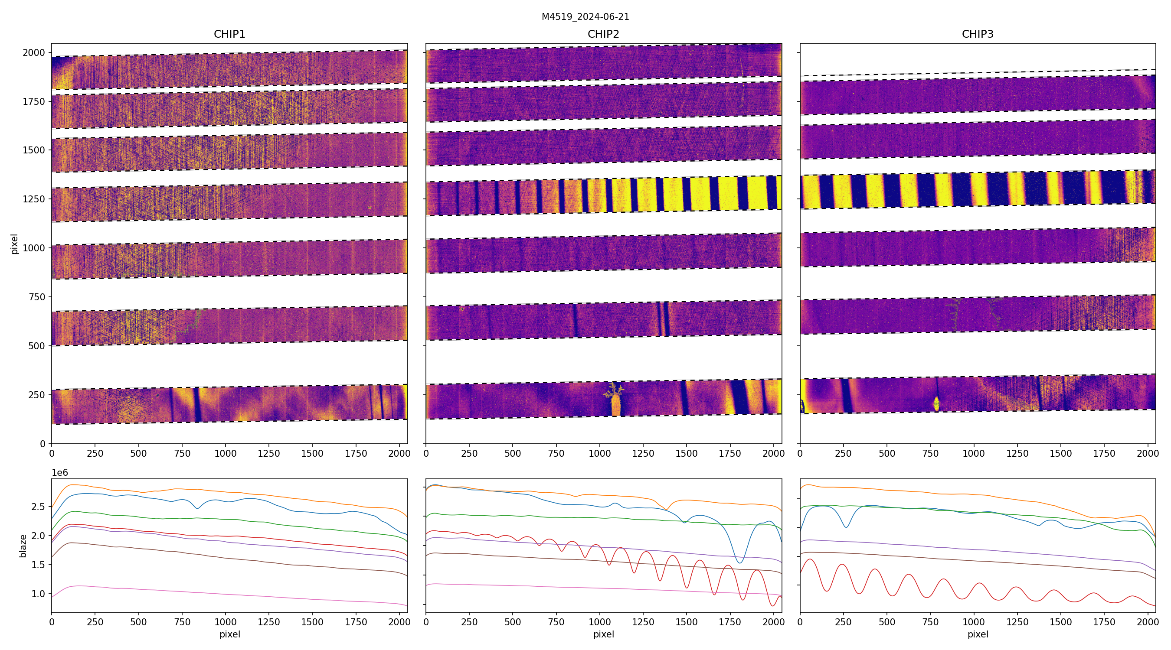Click the topmost spectral band in CHIP1
This screenshot has width=1171, height=650.
(x=229, y=69)
